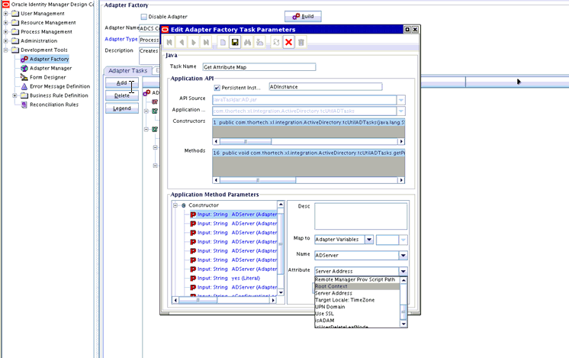Click the notes icon beside binoculars

260,43
